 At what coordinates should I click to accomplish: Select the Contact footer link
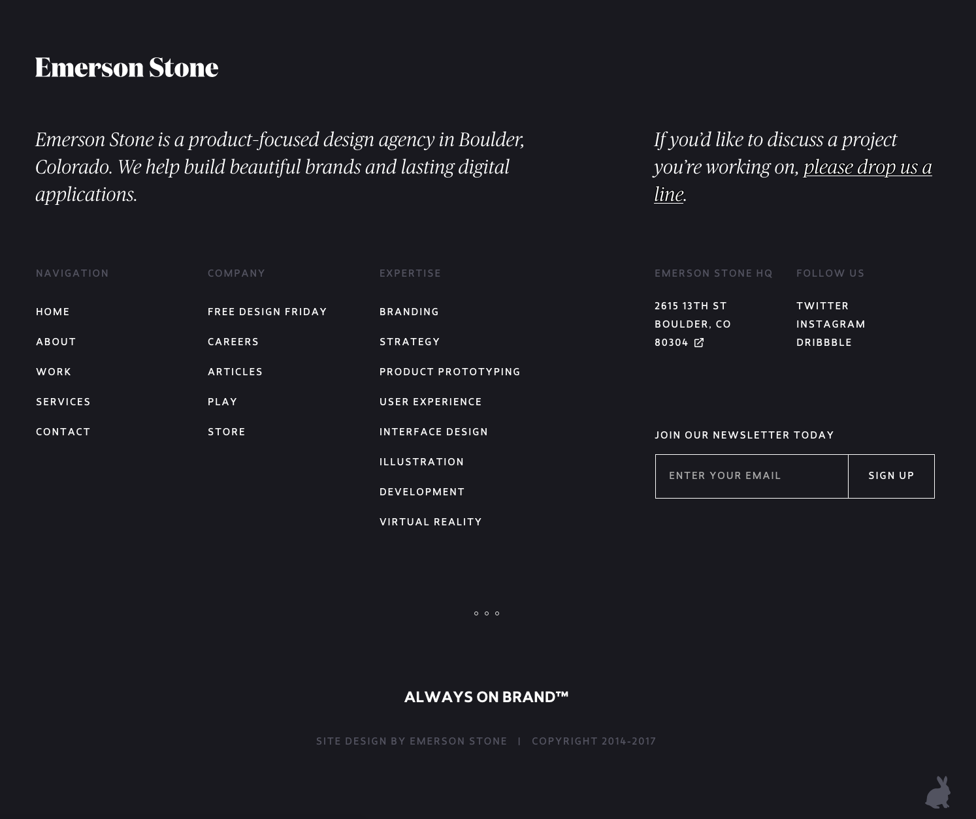[63, 432]
